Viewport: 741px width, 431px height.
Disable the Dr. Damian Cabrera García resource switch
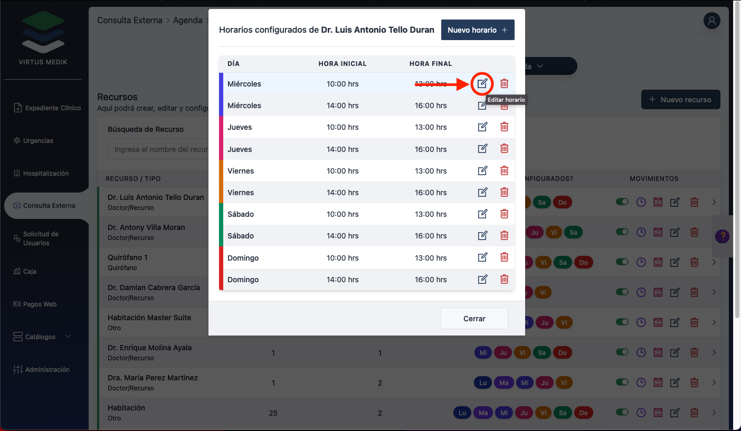click(x=622, y=292)
